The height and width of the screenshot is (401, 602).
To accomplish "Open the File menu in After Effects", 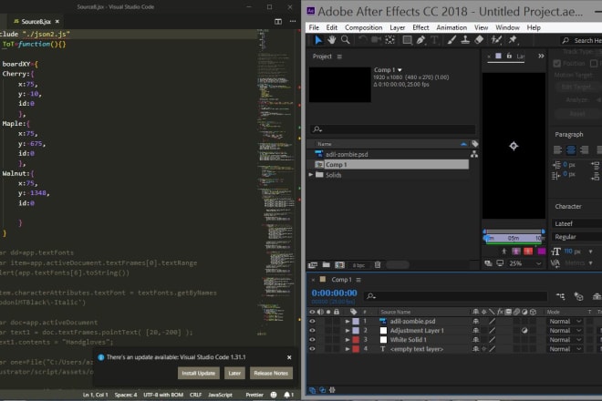I will (314, 27).
